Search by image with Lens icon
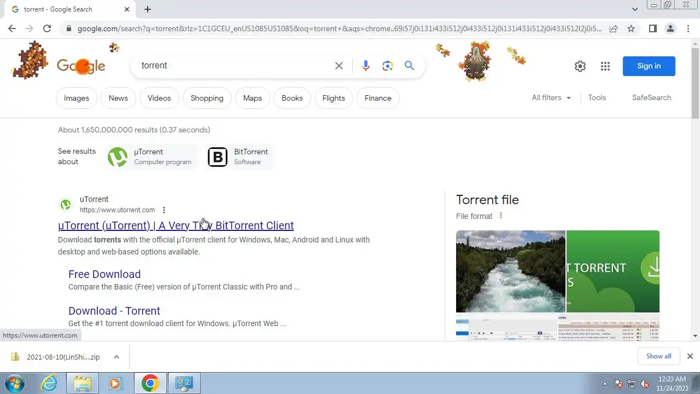 click(388, 66)
